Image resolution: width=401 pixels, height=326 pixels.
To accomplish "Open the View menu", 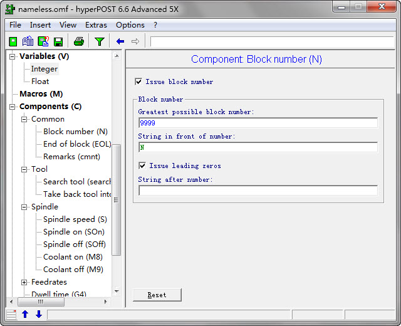I will pyautogui.click(x=68, y=25).
